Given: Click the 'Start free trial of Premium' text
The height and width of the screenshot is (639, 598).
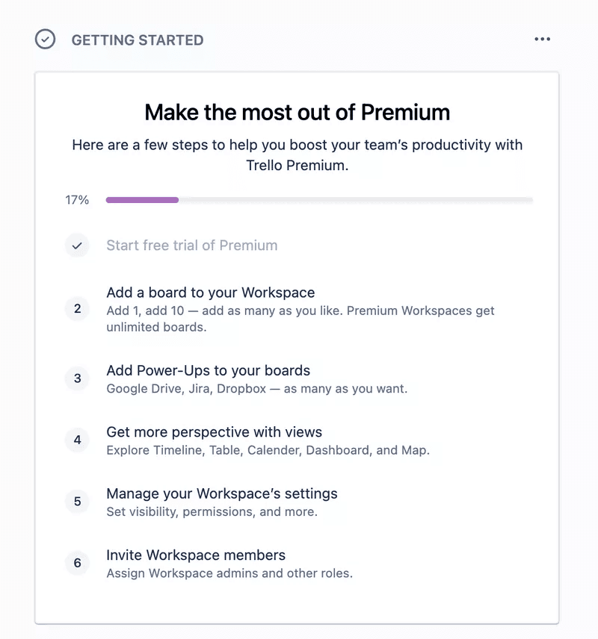Looking at the screenshot, I should click(x=191, y=245).
